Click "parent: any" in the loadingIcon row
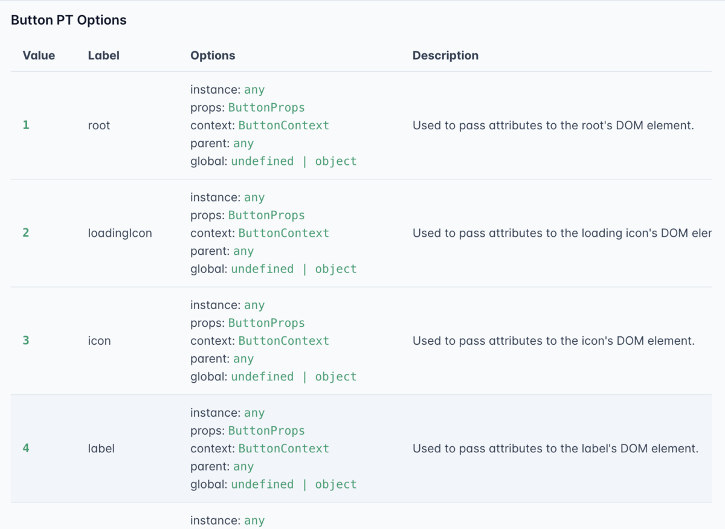Screen dimensions: 725x529 coord(222,251)
